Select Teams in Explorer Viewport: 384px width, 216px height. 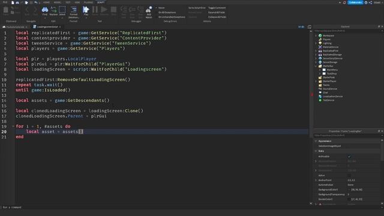[x=326, y=85]
